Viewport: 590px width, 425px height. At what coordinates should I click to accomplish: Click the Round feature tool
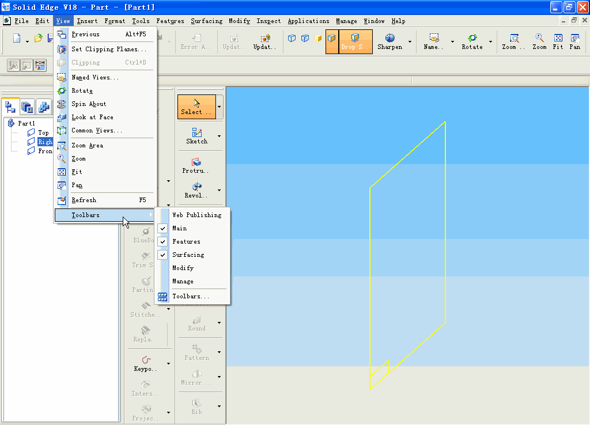click(x=197, y=323)
